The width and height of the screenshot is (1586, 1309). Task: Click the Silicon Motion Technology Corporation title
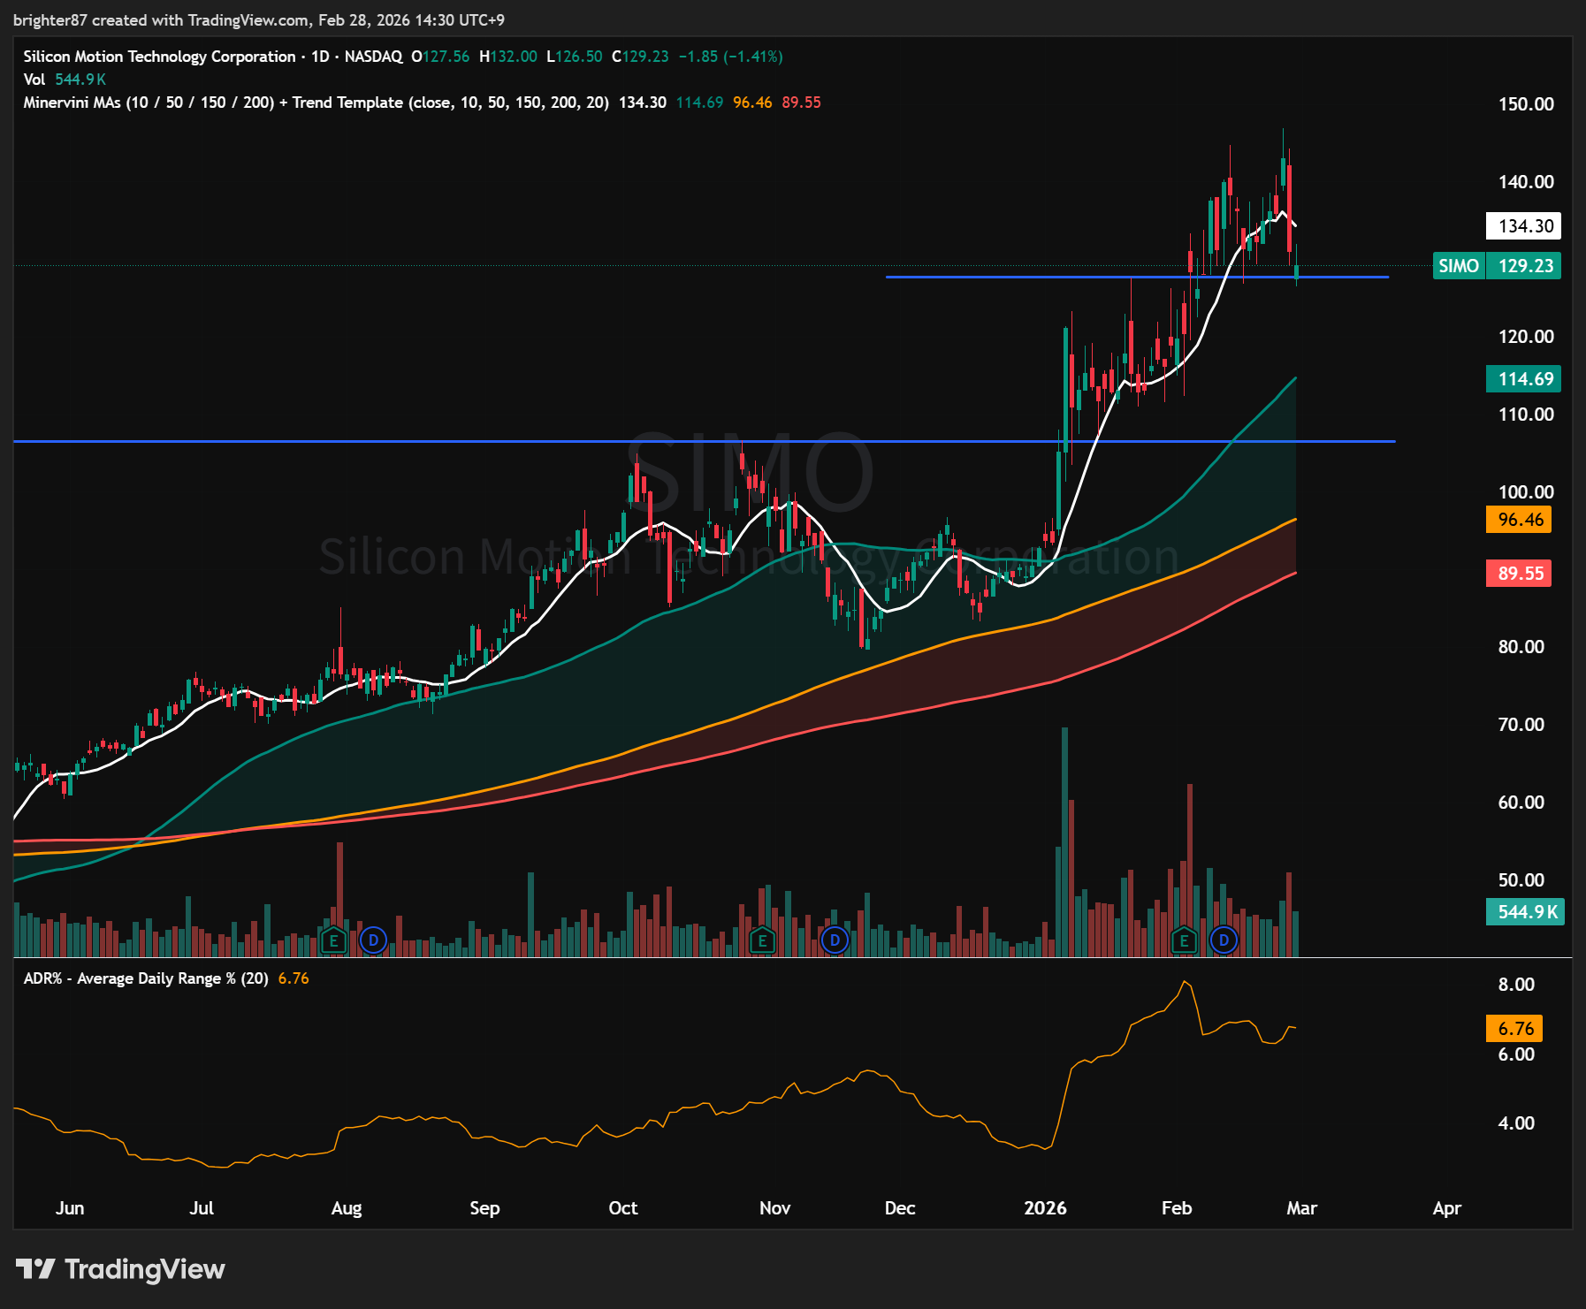coord(159,57)
